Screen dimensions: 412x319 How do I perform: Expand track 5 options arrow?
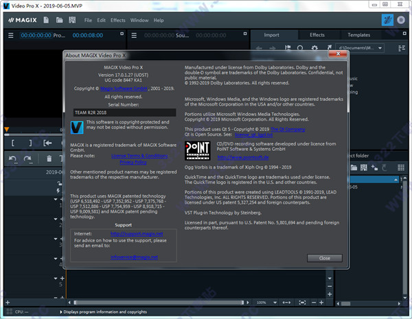point(56,279)
